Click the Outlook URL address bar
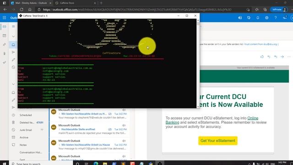The image size is (293, 165). [x=137, y=10]
